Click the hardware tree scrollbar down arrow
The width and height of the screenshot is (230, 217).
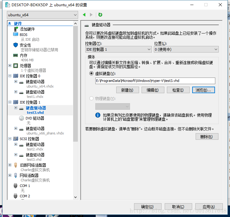[75, 197]
